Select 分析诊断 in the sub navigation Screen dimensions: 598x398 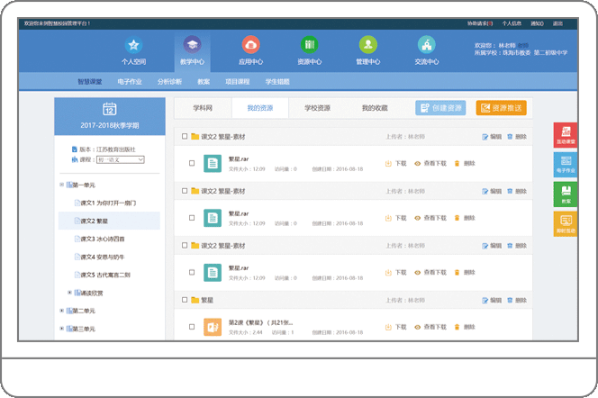(169, 82)
